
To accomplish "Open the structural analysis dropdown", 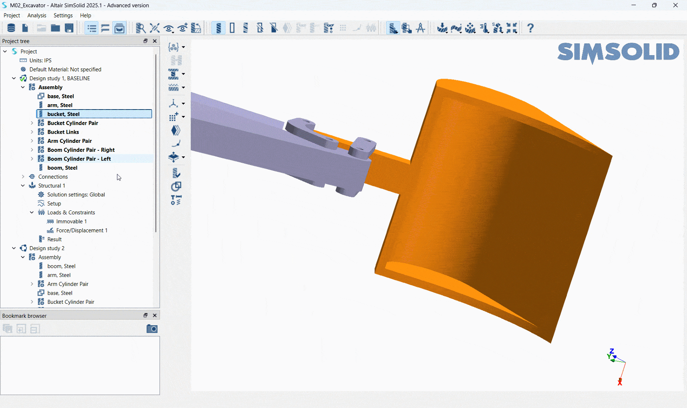I will (x=443, y=28).
